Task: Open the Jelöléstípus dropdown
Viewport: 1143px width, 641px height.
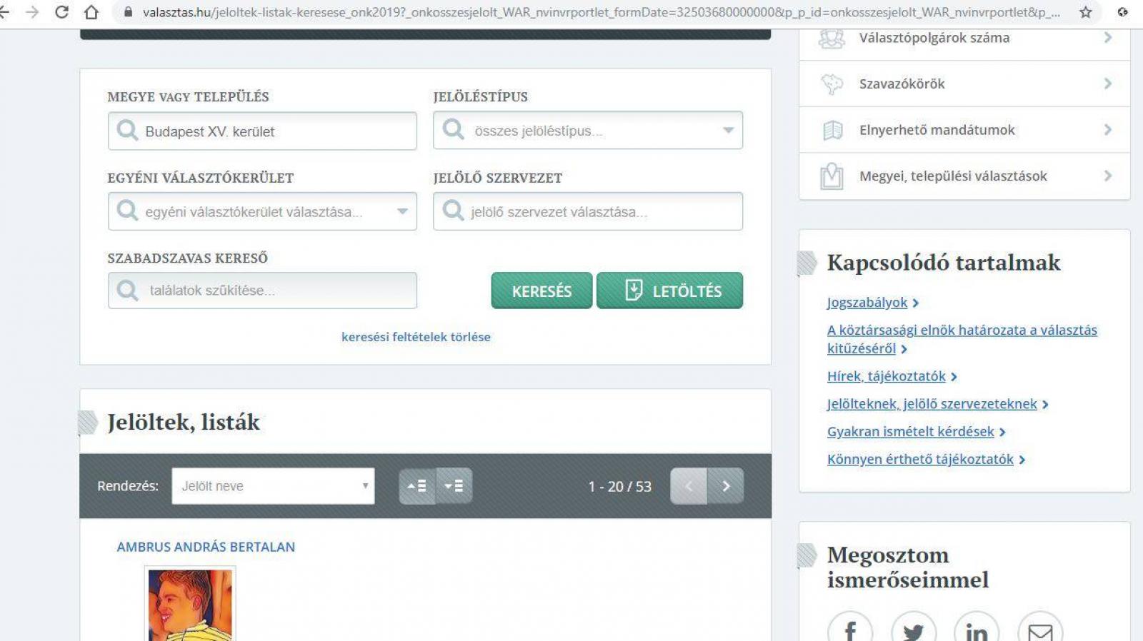Action: [x=588, y=131]
